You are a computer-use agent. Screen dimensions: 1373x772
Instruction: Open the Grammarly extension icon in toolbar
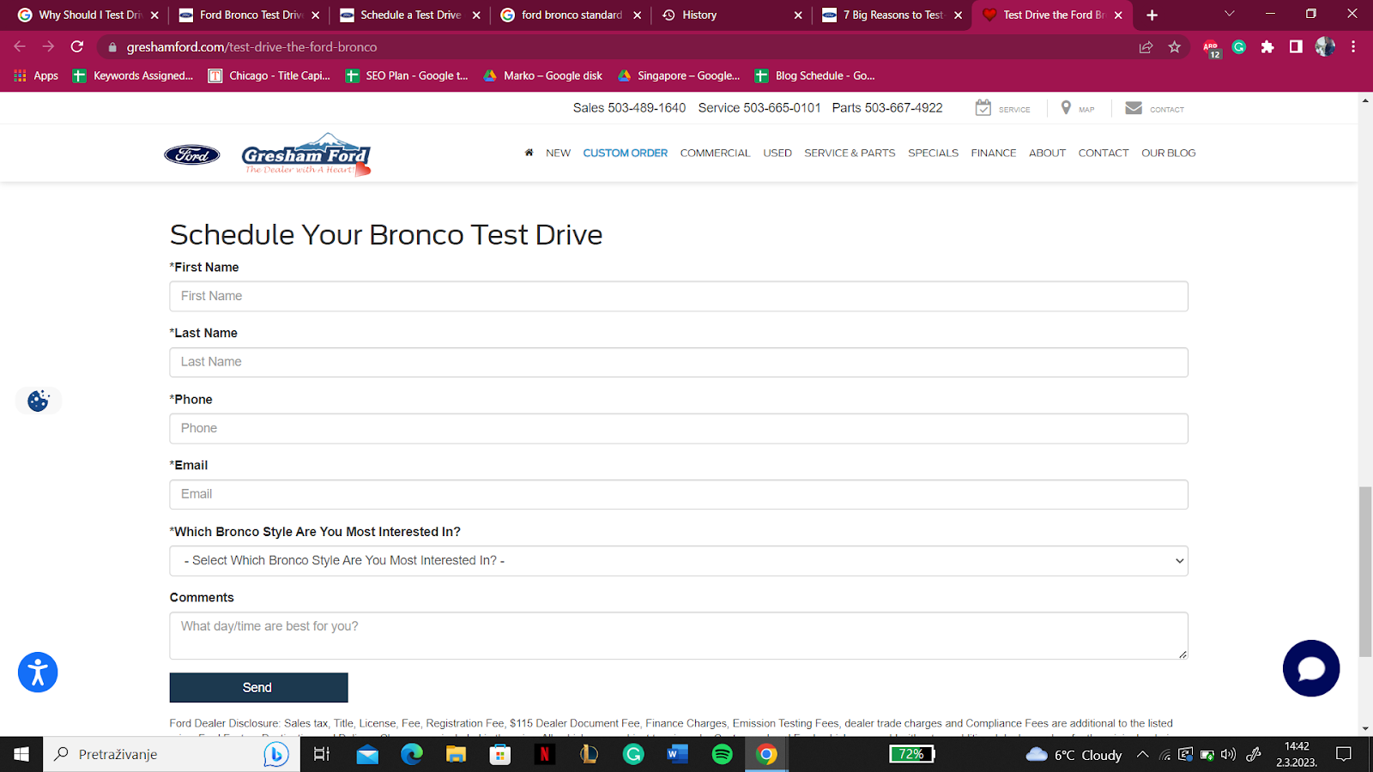pyautogui.click(x=1238, y=47)
